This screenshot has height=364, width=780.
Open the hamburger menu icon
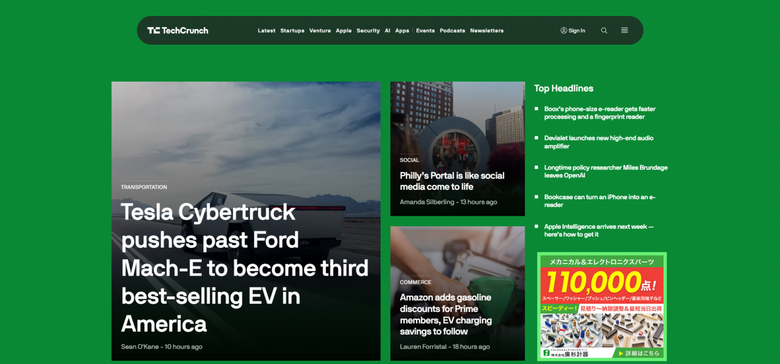tap(625, 31)
